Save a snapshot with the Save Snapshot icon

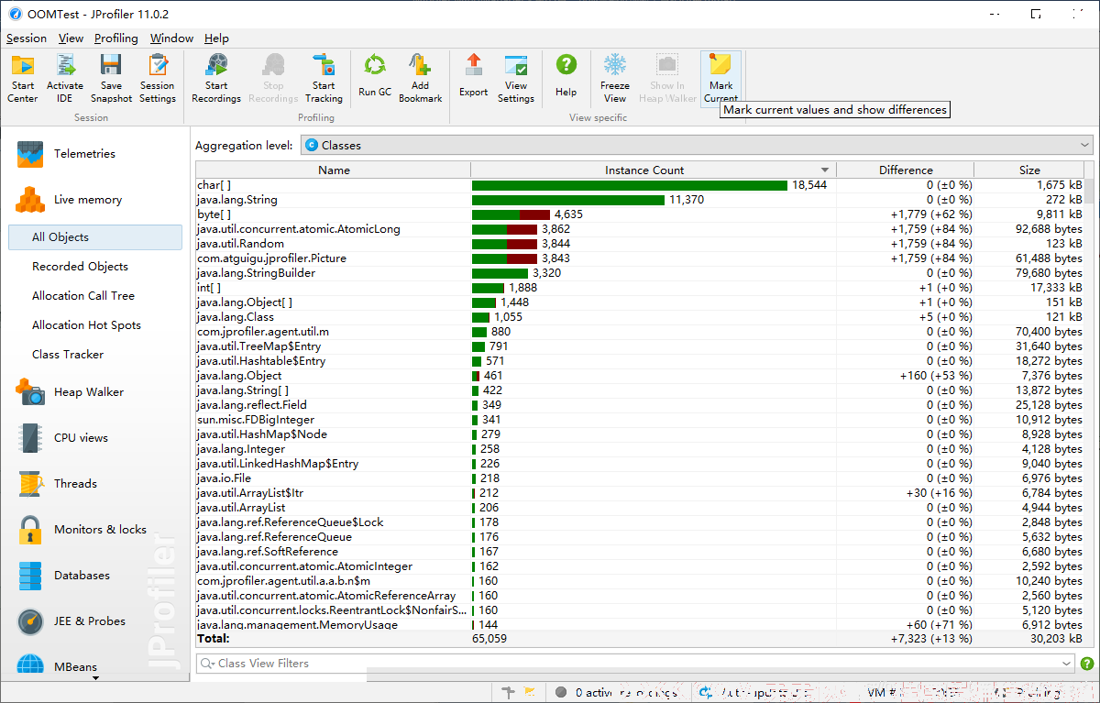(x=111, y=78)
